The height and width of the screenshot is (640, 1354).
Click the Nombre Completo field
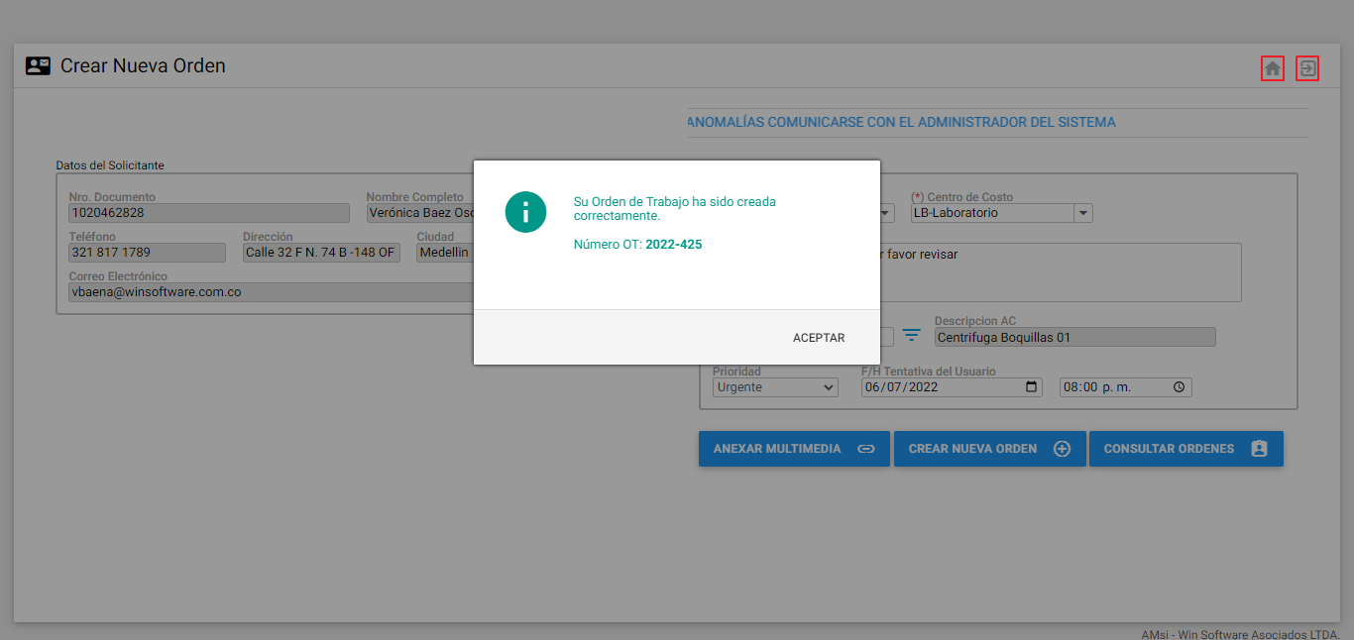coord(420,213)
